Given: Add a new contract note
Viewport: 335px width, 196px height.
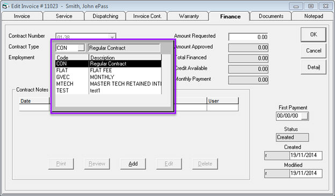Looking at the screenshot, I should coord(133,164).
